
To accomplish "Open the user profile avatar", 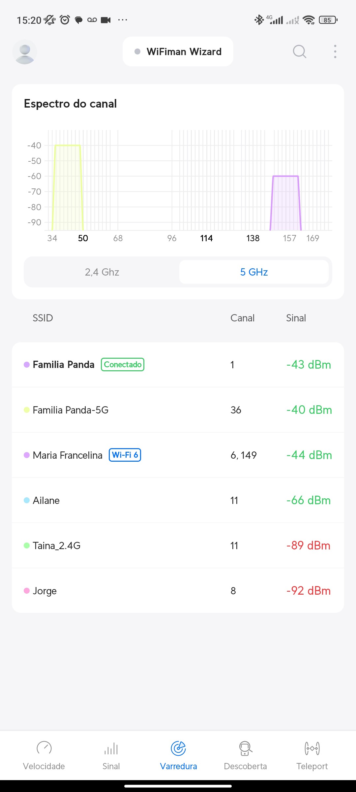I will tap(25, 52).
